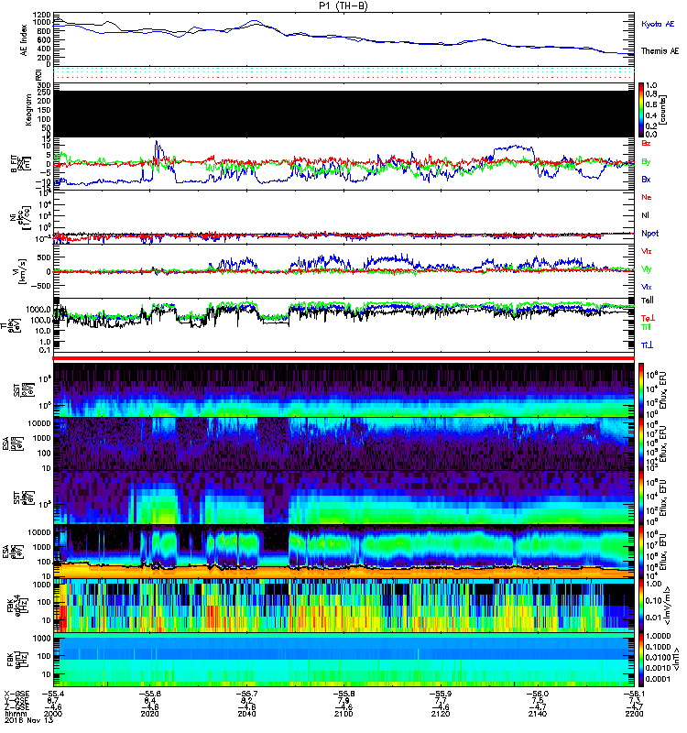Click the Vi [km/s] axis label
This screenshot has height=733, width=687.
(20, 271)
